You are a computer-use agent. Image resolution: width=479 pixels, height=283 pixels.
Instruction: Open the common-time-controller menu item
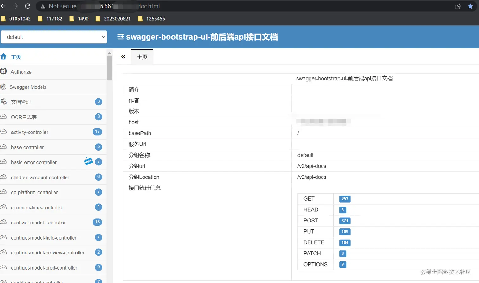point(53,208)
